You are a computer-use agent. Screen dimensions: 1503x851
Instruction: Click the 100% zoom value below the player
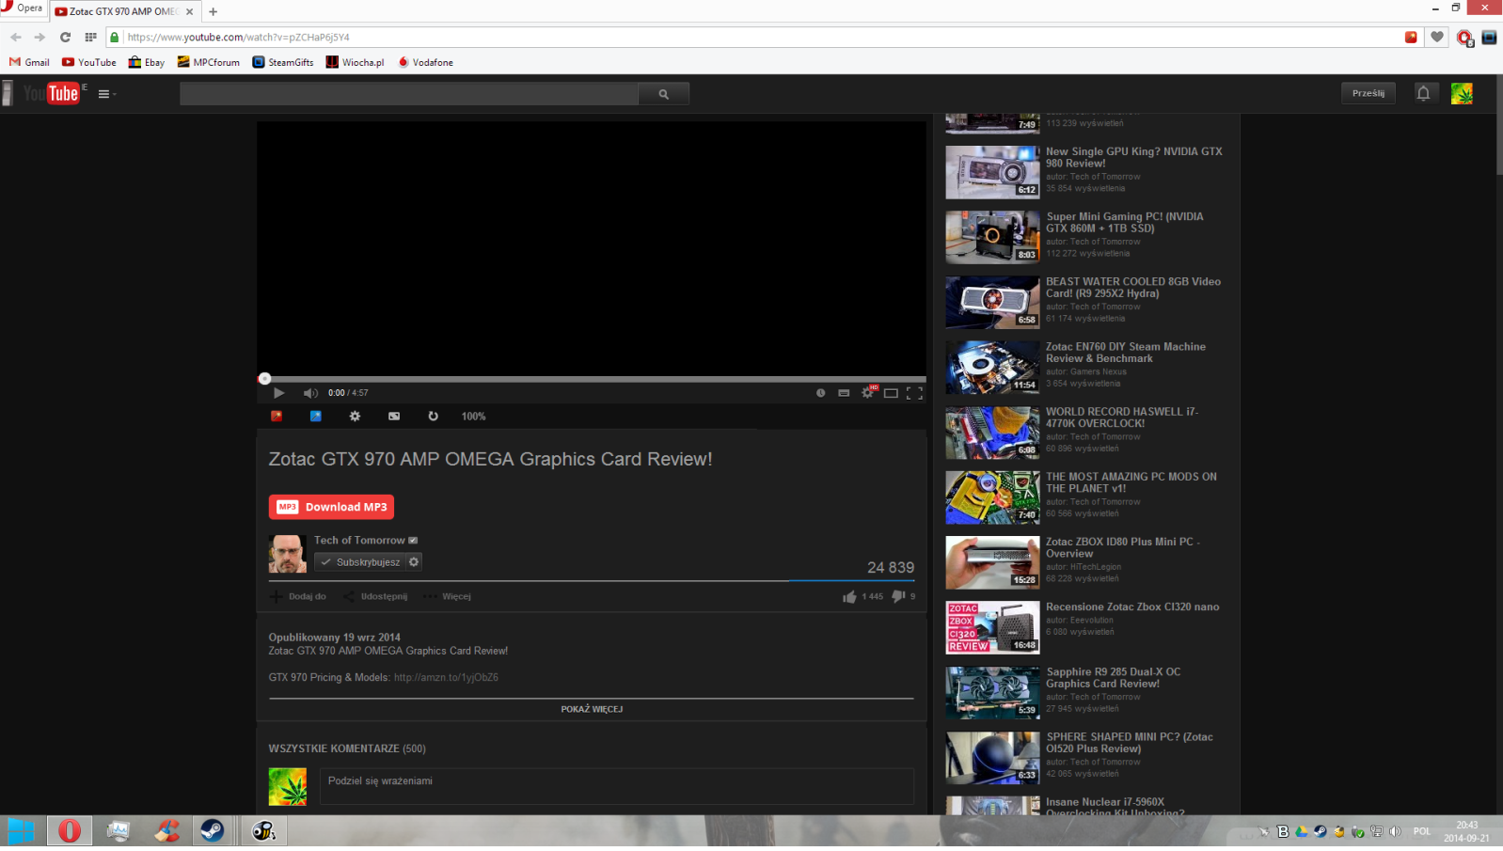coord(473,417)
